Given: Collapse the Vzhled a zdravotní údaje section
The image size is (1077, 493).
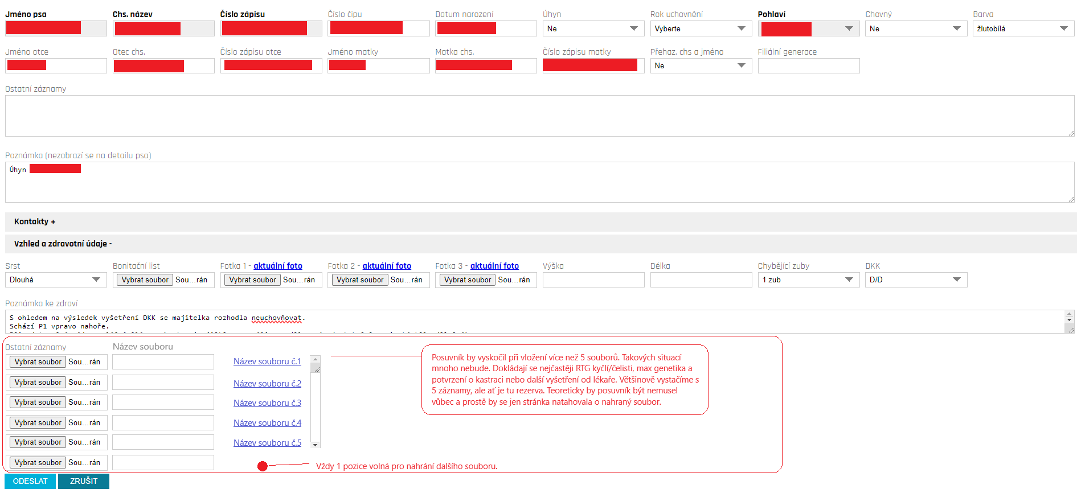Looking at the screenshot, I should (63, 244).
